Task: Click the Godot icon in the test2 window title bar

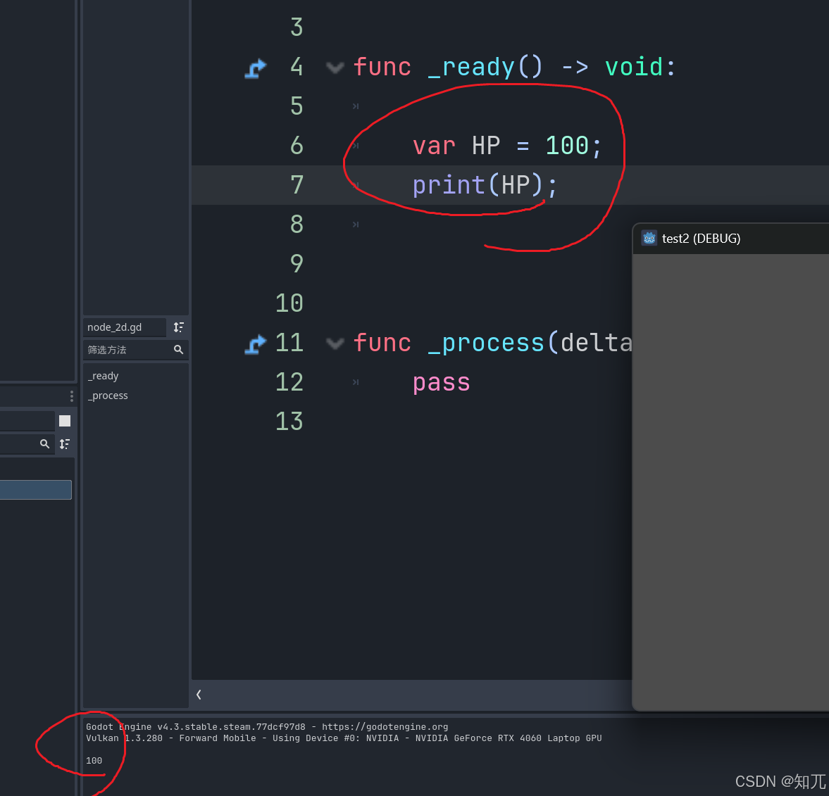Action: click(648, 238)
